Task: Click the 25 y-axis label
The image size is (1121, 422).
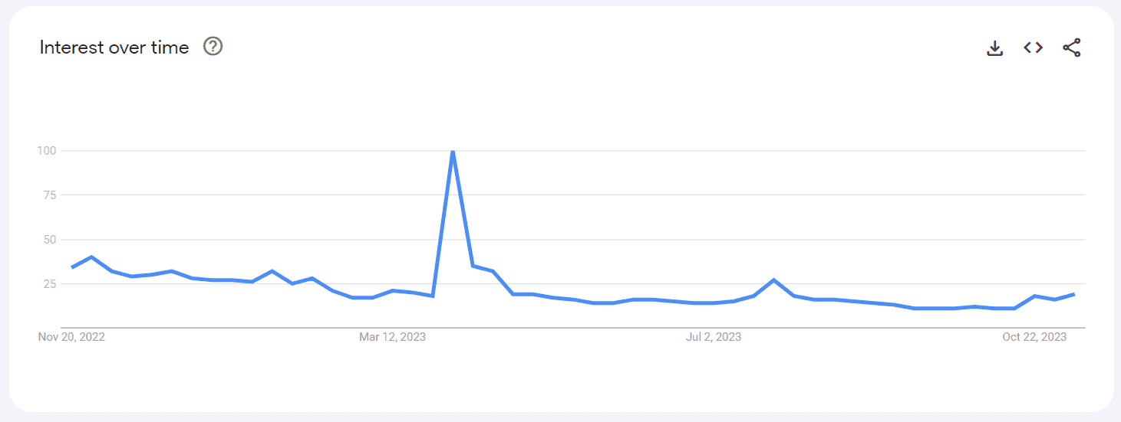Action: (50, 284)
